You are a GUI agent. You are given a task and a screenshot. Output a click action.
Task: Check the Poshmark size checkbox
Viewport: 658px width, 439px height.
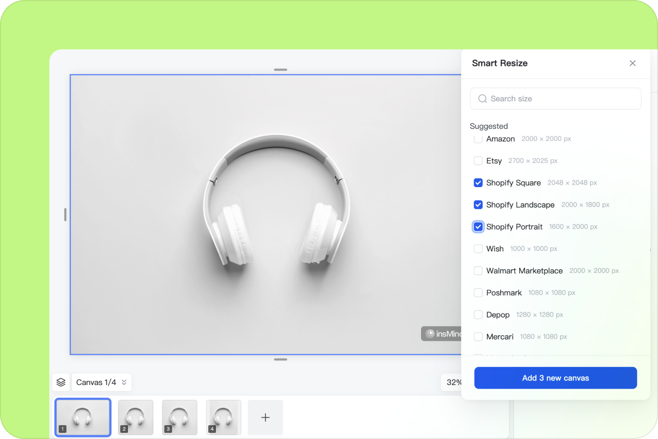coord(478,292)
